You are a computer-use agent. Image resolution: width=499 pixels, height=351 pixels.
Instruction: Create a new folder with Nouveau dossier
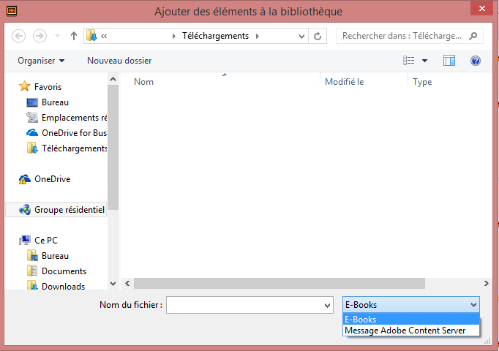click(119, 61)
